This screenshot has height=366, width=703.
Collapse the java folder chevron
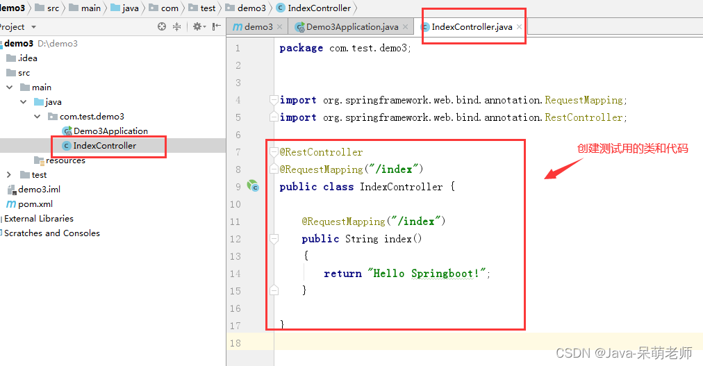tap(24, 101)
